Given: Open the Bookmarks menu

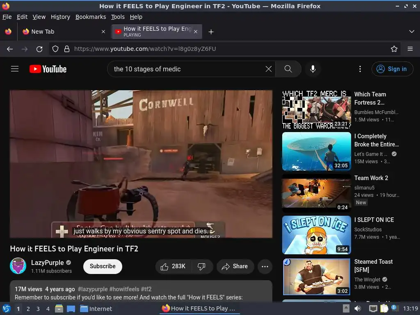Looking at the screenshot, I should point(91,17).
